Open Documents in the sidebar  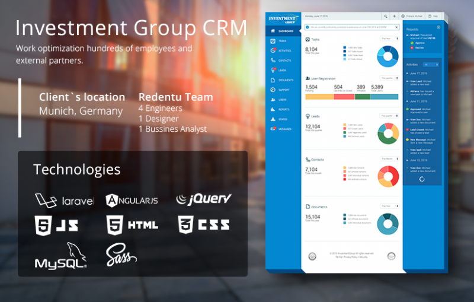282,80
